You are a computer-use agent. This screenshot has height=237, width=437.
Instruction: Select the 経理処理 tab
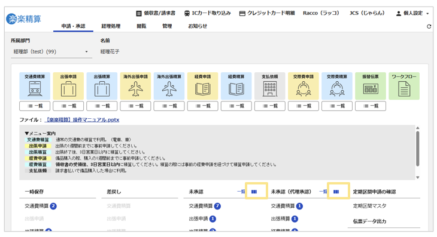coord(111,26)
